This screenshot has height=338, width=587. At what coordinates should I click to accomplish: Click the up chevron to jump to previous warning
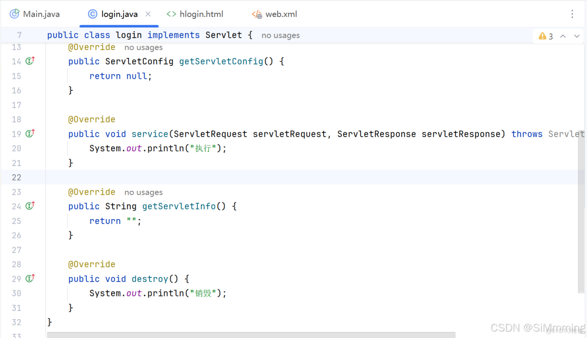point(563,36)
